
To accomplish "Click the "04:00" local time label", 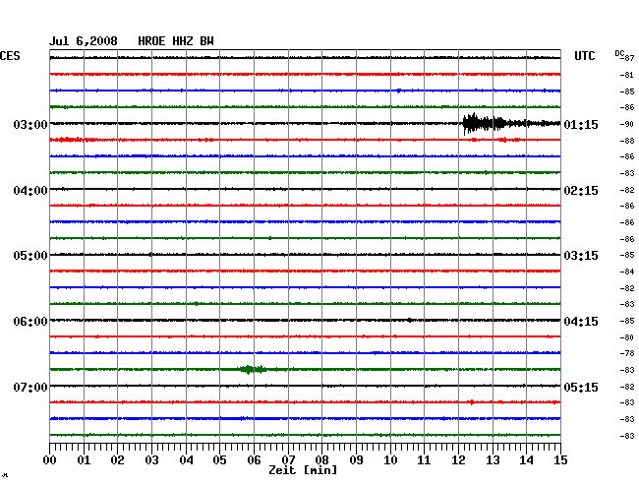I will tap(30, 191).
